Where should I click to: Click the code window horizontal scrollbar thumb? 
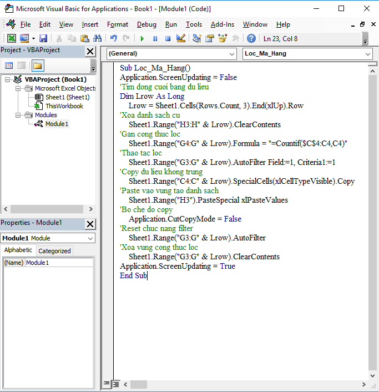click(139, 384)
